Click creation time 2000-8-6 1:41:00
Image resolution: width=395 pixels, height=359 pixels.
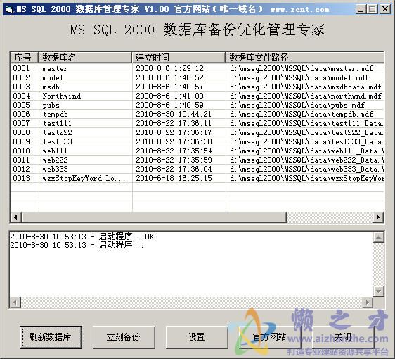pos(169,96)
